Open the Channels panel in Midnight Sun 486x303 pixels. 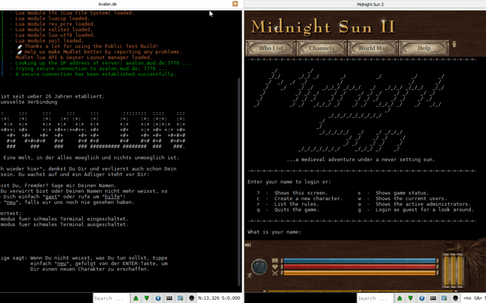click(322, 48)
